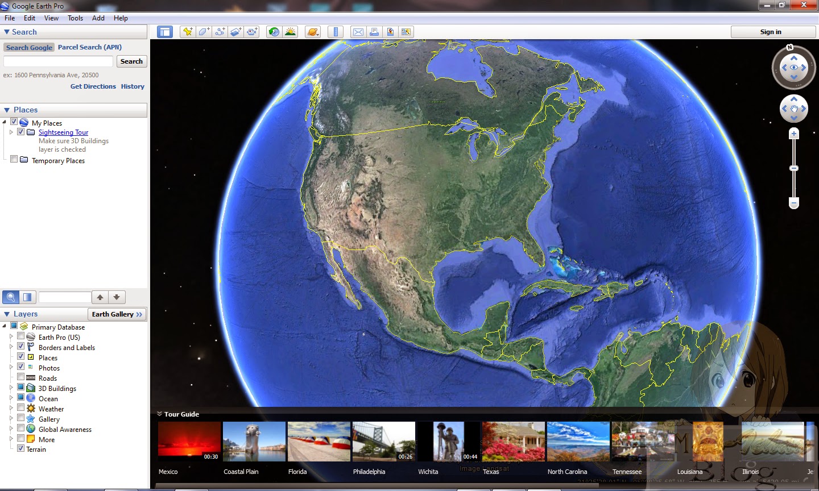819x491 pixels.
Task: Move selected place up with arrow button
Action: 100,297
